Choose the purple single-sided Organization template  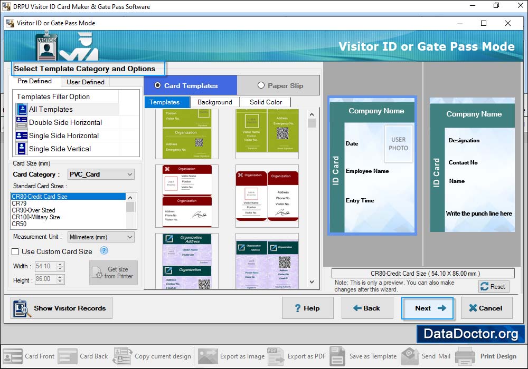(187, 261)
